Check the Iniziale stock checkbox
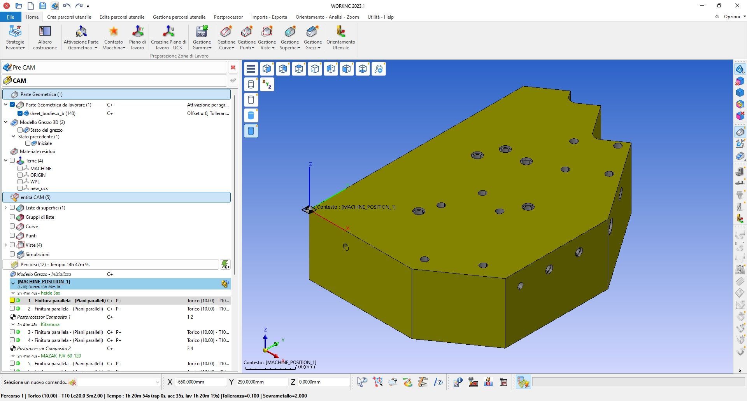The width and height of the screenshot is (747, 401). coord(28,143)
